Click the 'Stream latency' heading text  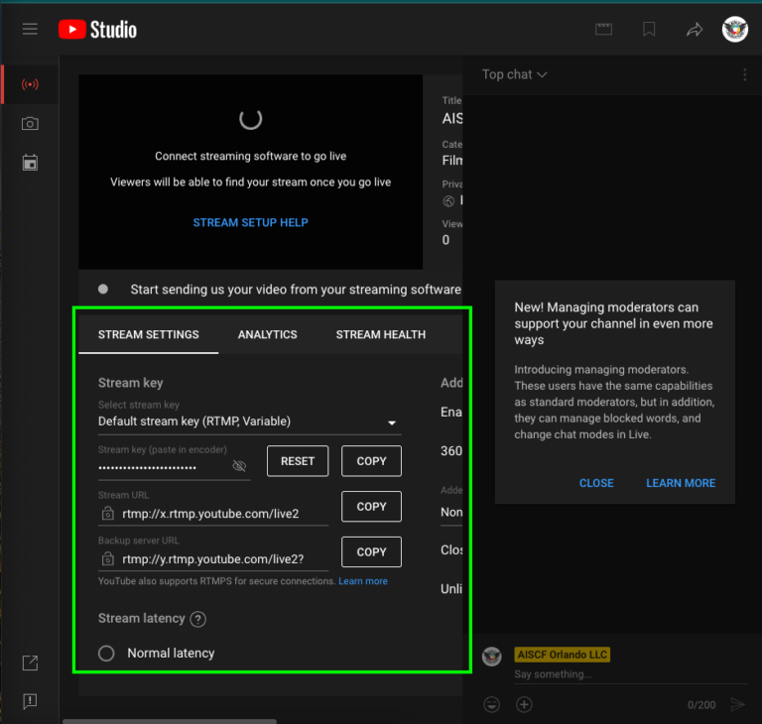[x=142, y=618]
